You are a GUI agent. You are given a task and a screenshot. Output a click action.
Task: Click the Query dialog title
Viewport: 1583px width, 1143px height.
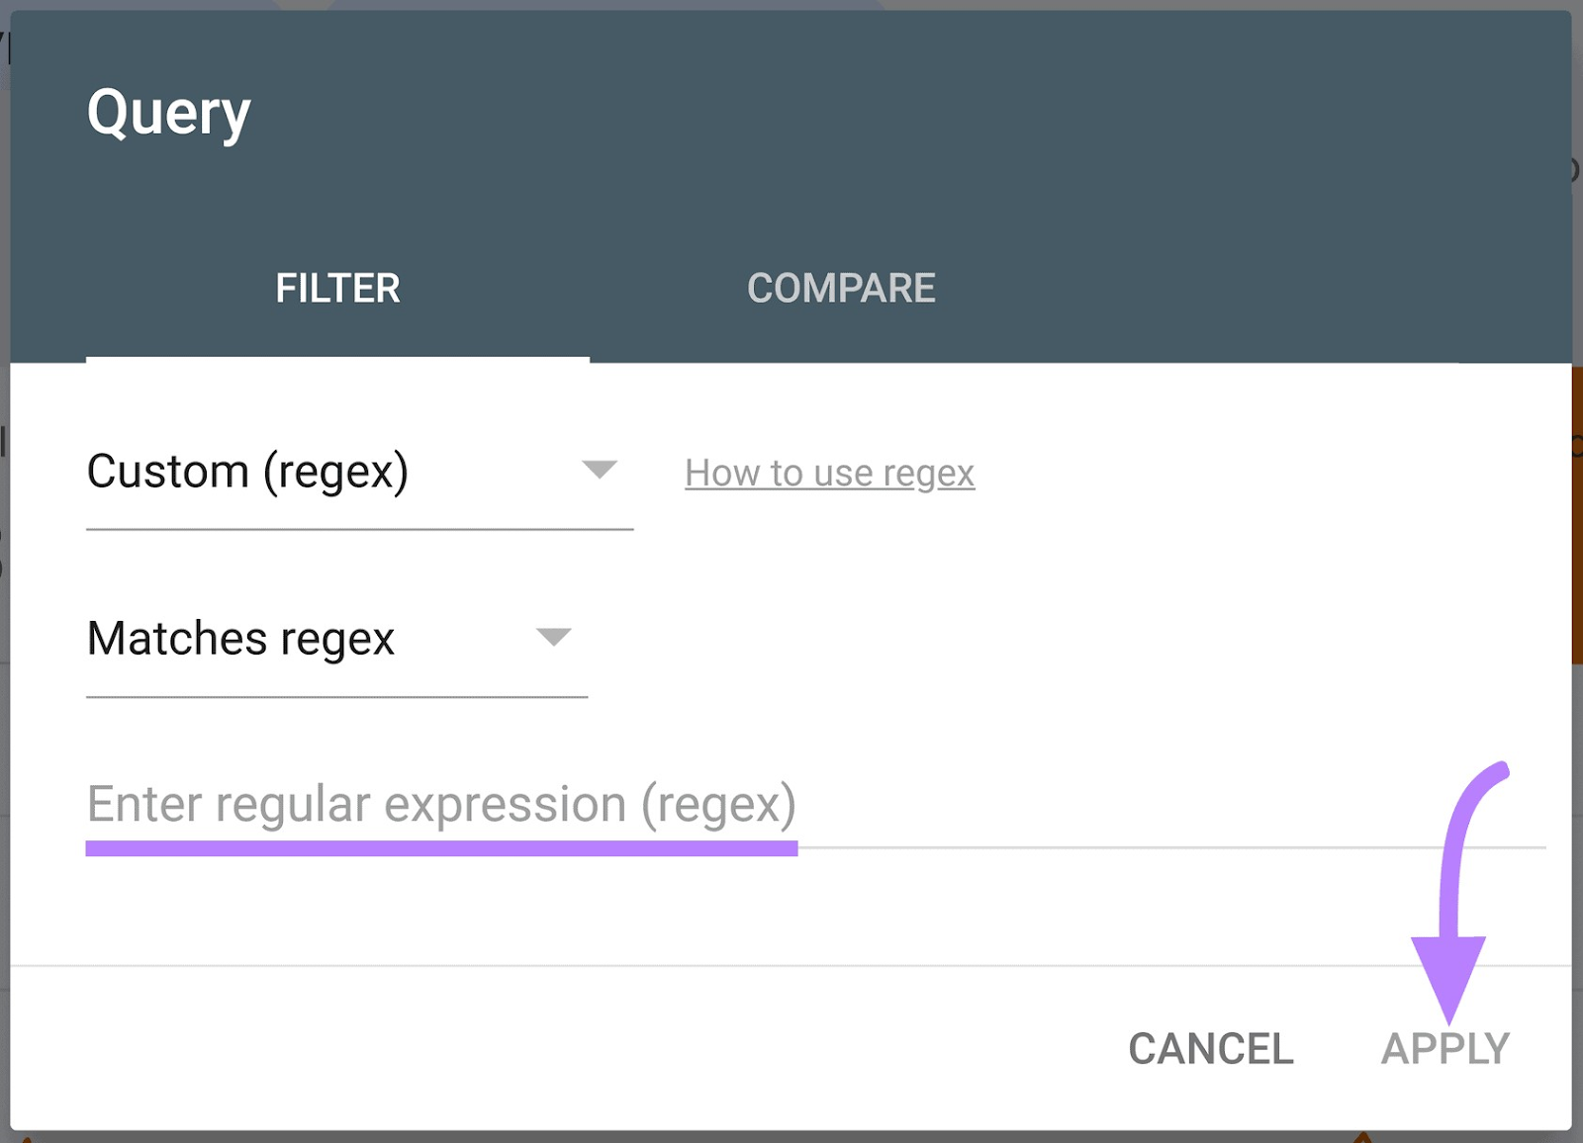coord(169,115)
